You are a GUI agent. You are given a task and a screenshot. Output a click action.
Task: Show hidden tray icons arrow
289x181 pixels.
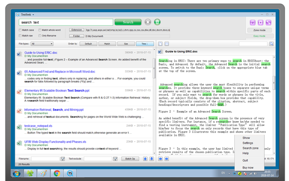pyautogui.click(x=229, y=174)
